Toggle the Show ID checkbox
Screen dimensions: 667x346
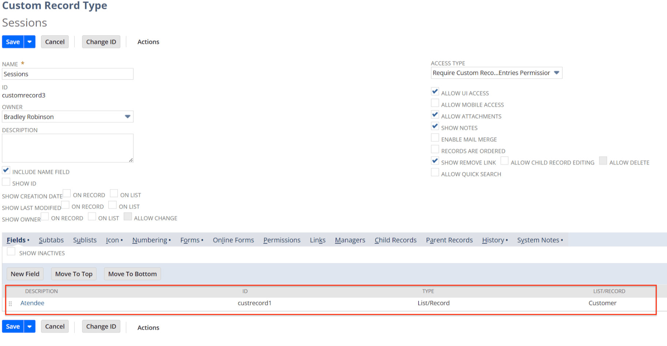6,181
